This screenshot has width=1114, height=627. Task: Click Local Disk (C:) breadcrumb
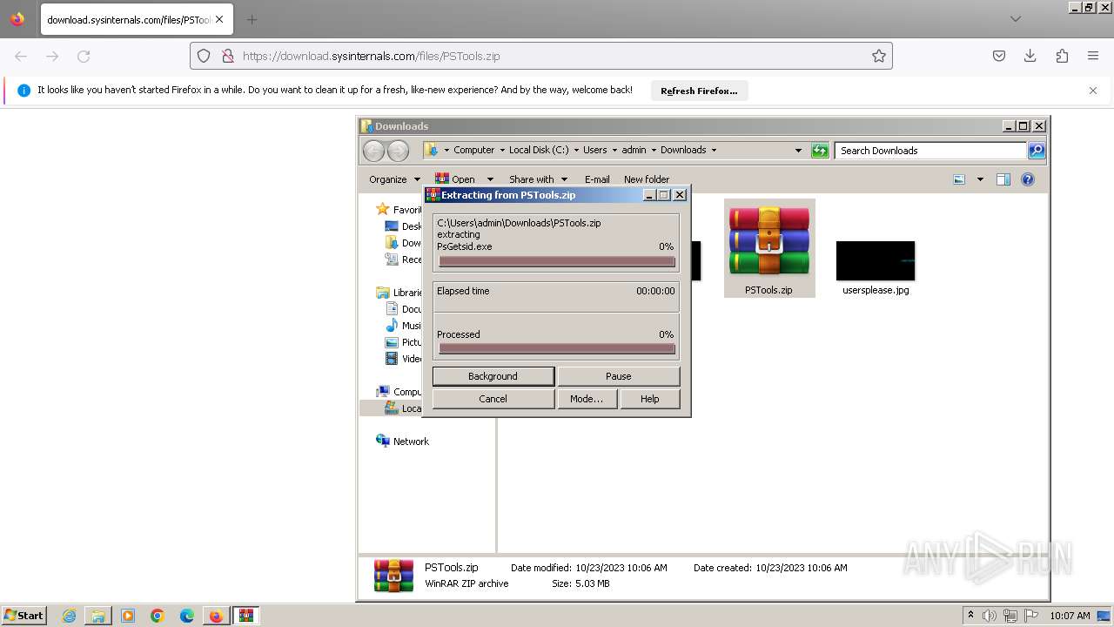coord(539,150)
